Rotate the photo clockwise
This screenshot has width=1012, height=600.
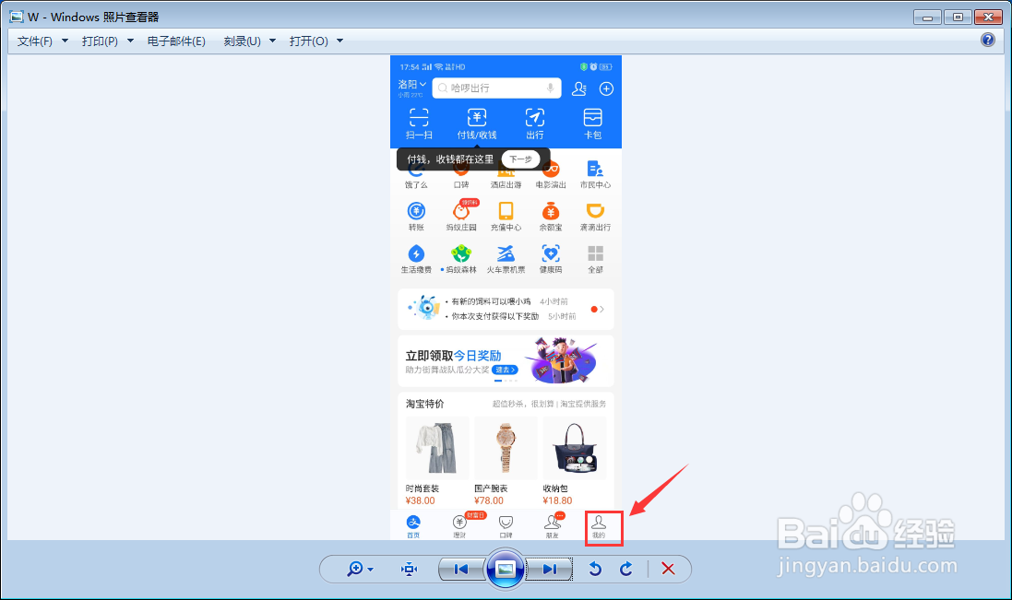pos(626,569)
